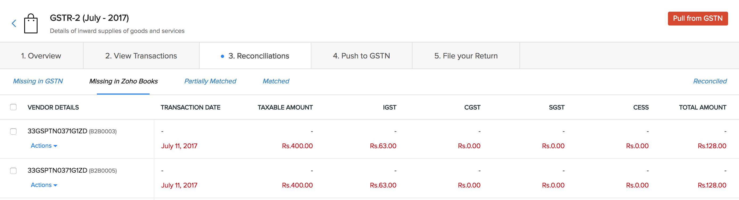View the Matched transactions list
Image resolution: width=739 pixels, height=200 pixels.
(275, 81)
